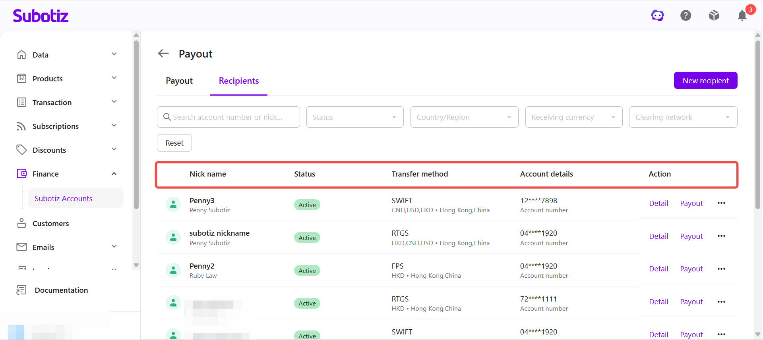Start Payout for Penny3
Screen dimensions: 763x340
(691, 203)
